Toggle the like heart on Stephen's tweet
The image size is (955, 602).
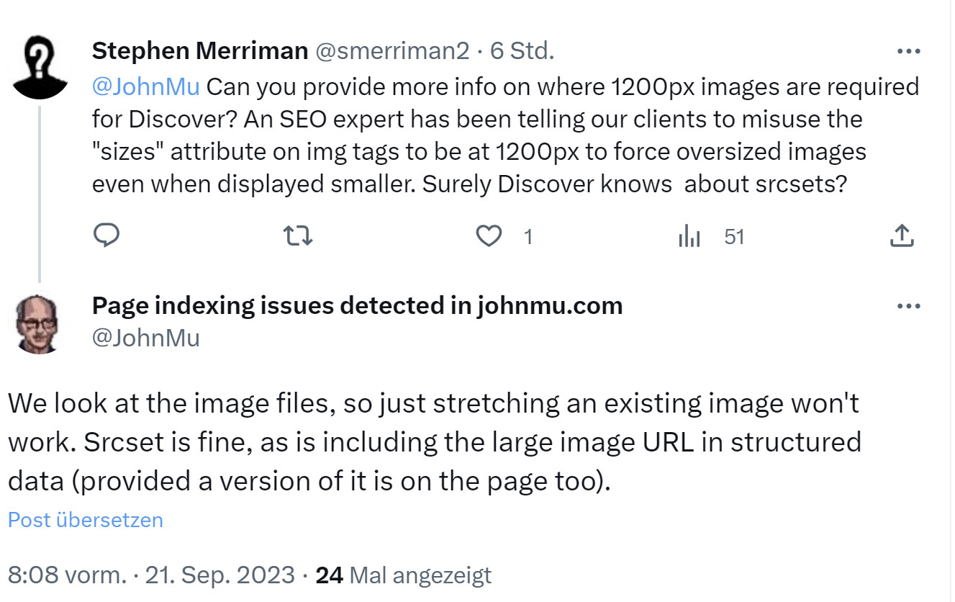(490, 235)
